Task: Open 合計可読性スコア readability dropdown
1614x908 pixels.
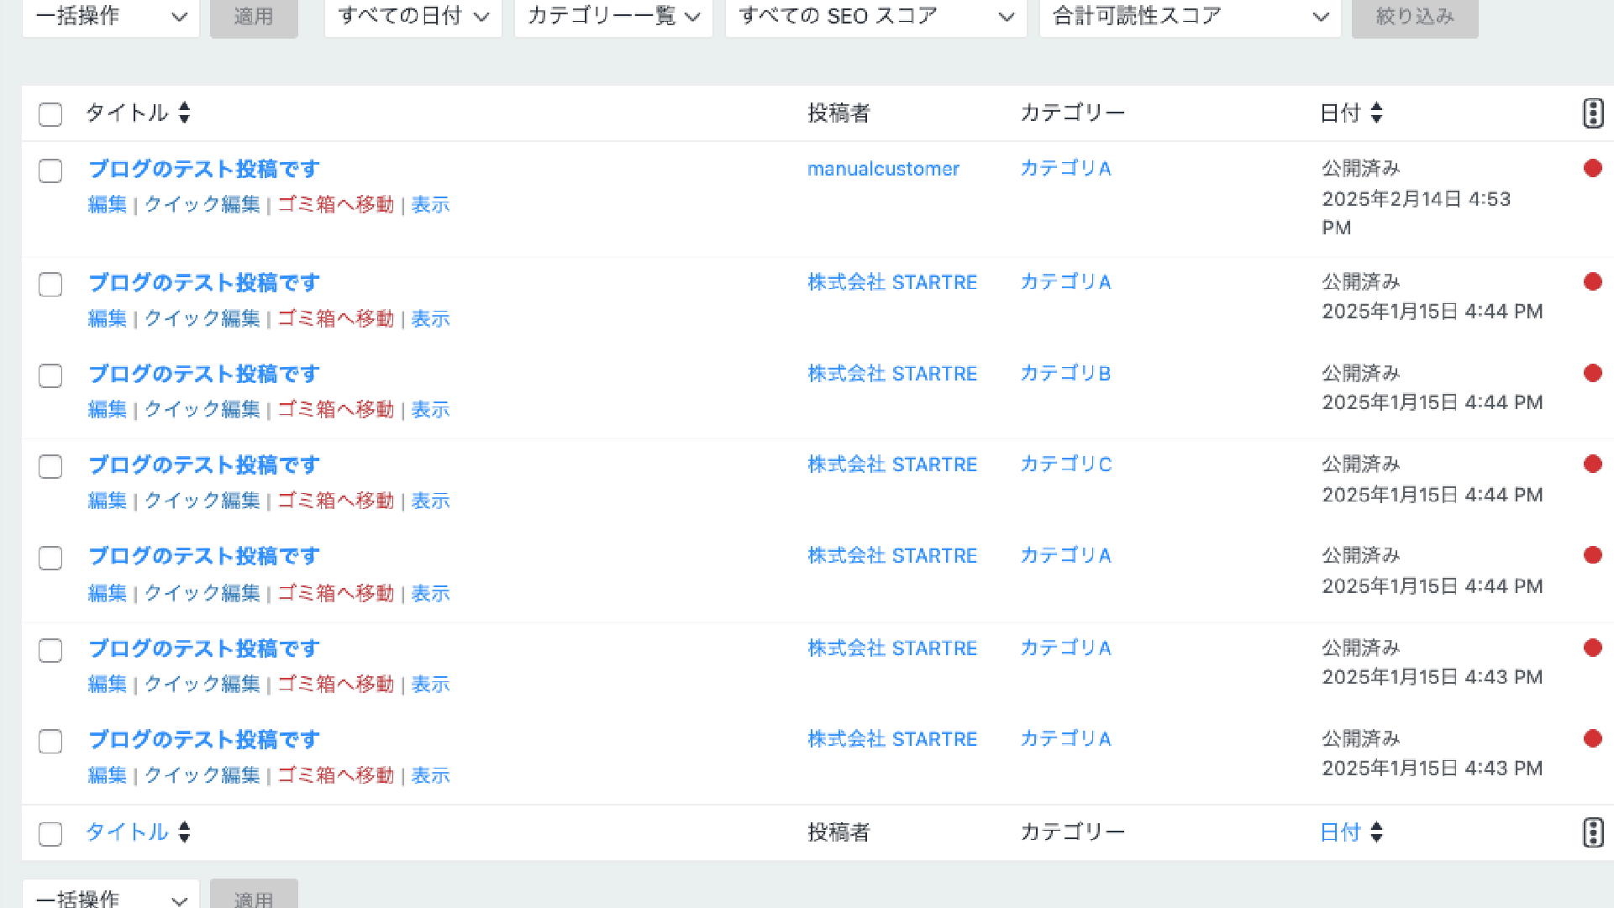Action: click(x=1189, y=17)
